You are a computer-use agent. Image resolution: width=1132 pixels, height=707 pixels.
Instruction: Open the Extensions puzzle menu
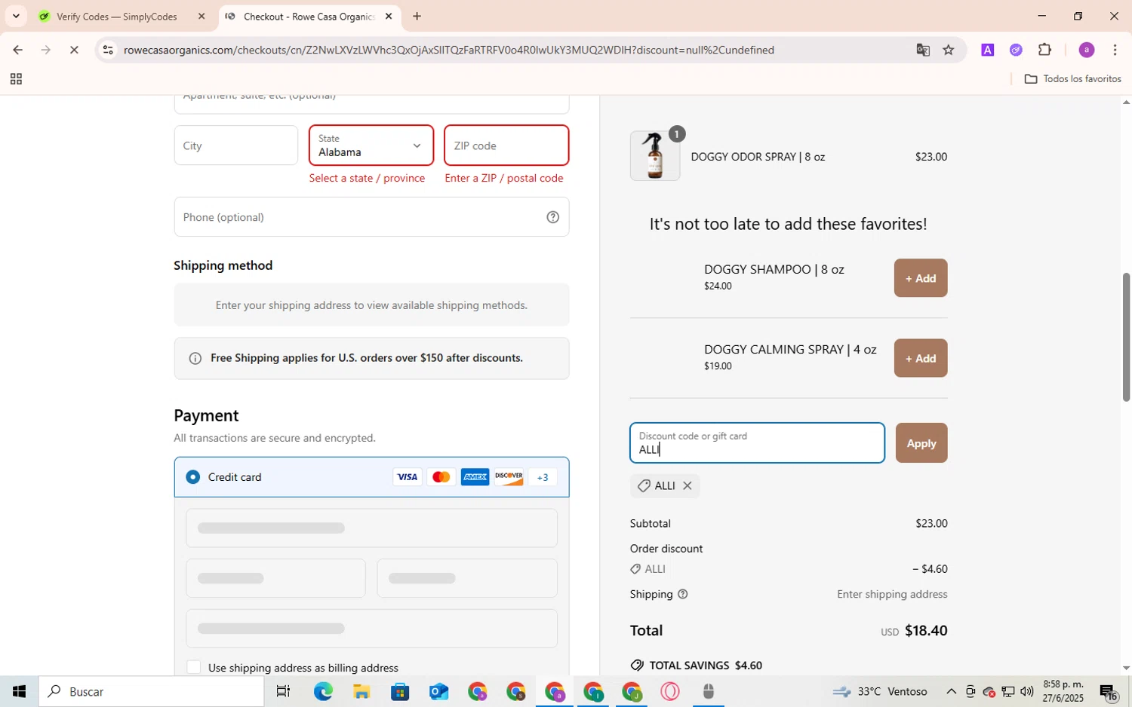pyautogui.click(x=1044, y=50)
